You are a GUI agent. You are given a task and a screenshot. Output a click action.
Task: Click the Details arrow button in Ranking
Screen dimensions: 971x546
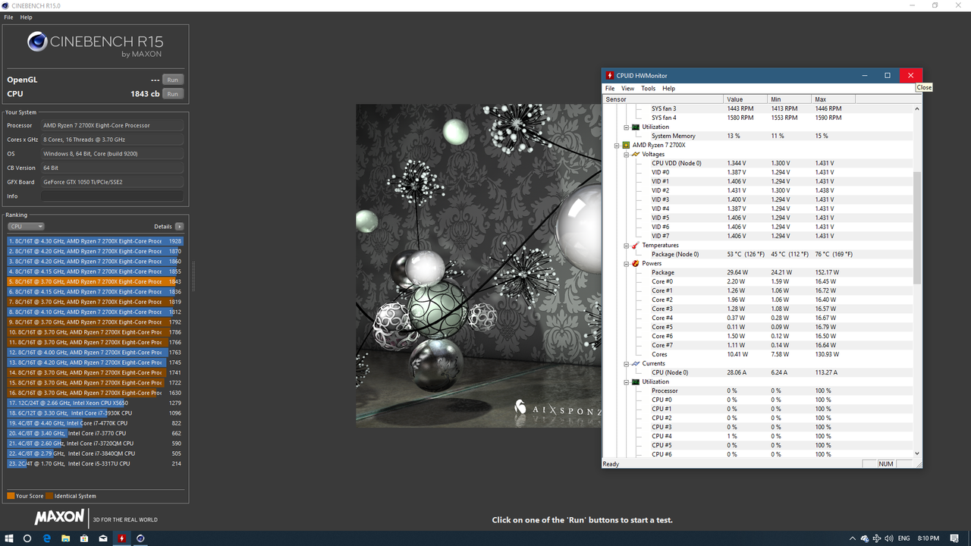point(180,226)
